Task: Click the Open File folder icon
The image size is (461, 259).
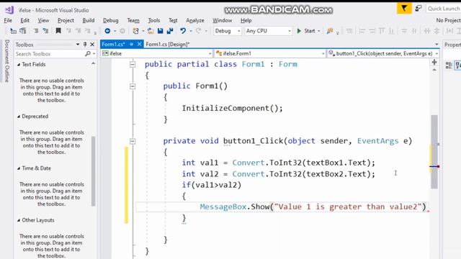Action: click(x=151, y=31)
